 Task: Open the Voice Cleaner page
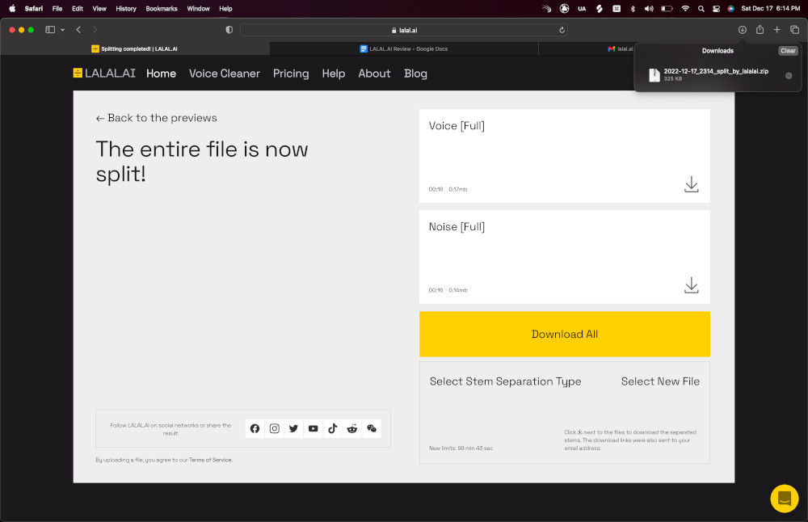224,74
